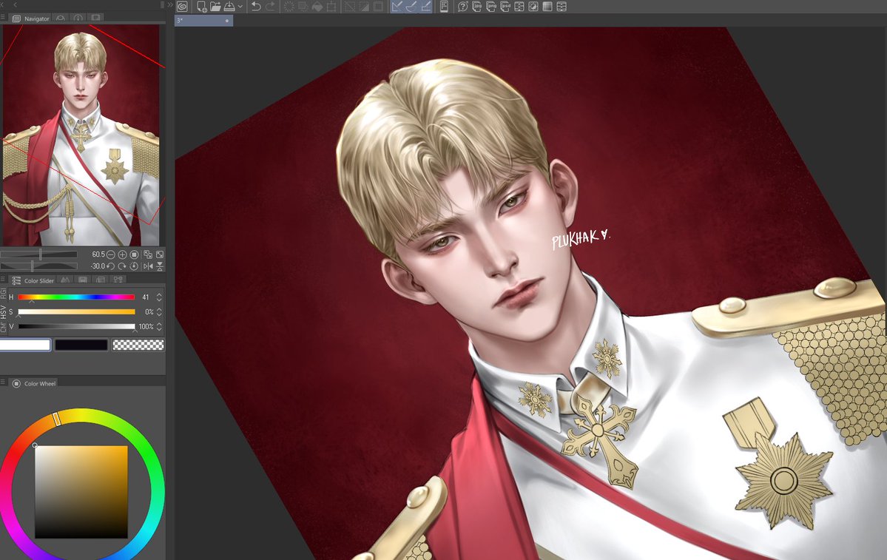Open the tablet device settings icon
The width and height of the screenshot is (887, 560).
444,7
